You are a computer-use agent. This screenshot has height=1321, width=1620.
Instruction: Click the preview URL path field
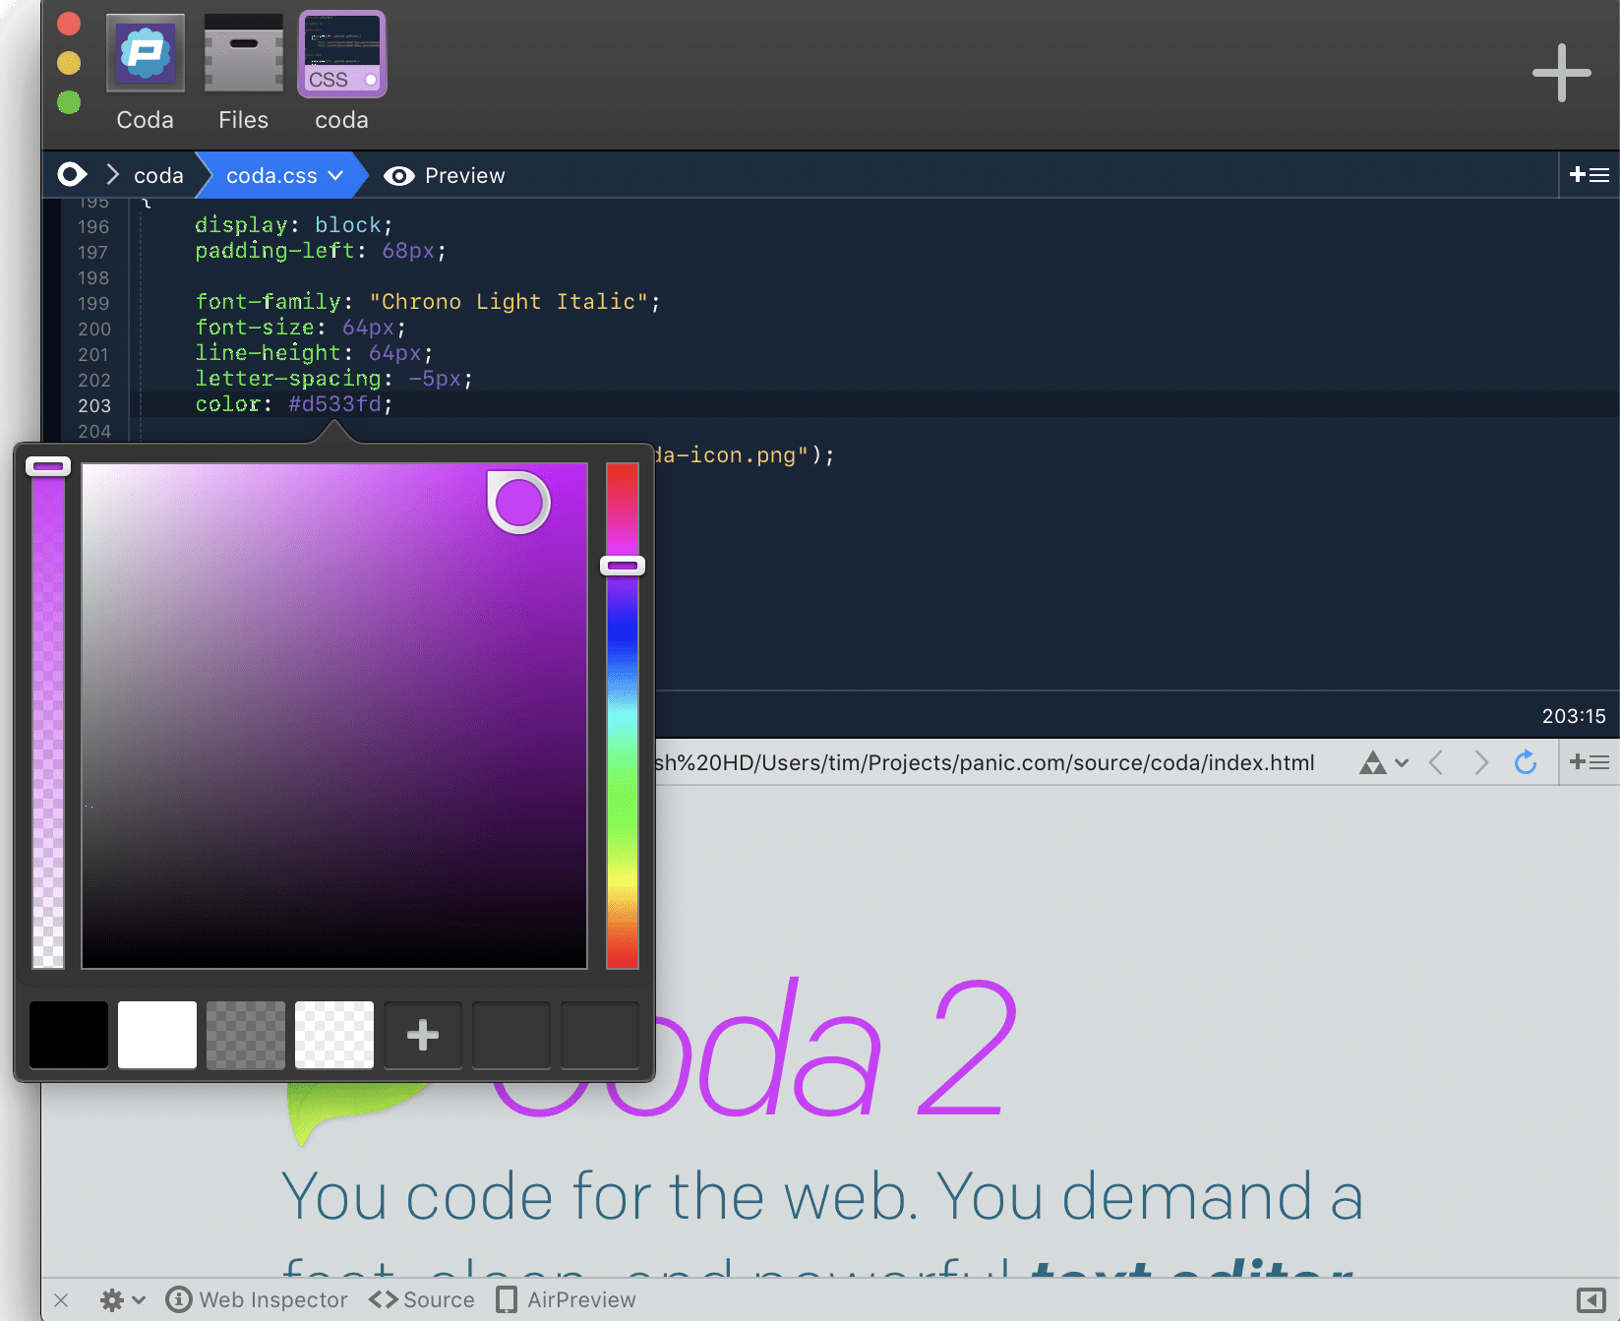(x=985, y=763)
